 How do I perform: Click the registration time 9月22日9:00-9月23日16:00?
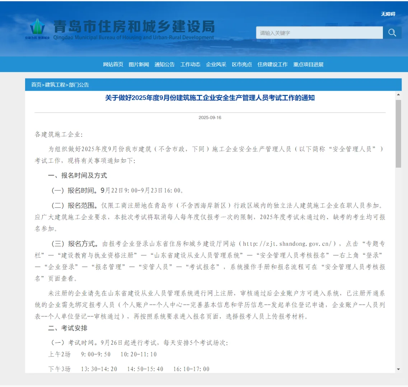(x=141, y=191)
